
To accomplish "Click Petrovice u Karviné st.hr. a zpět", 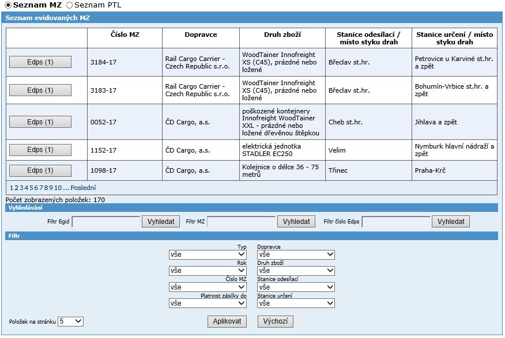I will pyautogui.click(x=454, y=62).
